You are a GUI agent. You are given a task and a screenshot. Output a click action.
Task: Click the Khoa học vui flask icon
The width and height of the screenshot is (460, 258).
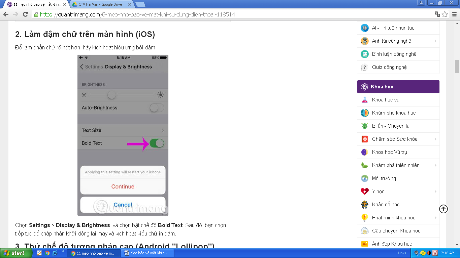(x=364, y=100)
